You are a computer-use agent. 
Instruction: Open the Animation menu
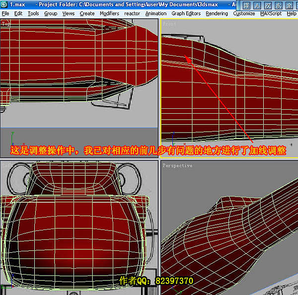click(156, 13)
